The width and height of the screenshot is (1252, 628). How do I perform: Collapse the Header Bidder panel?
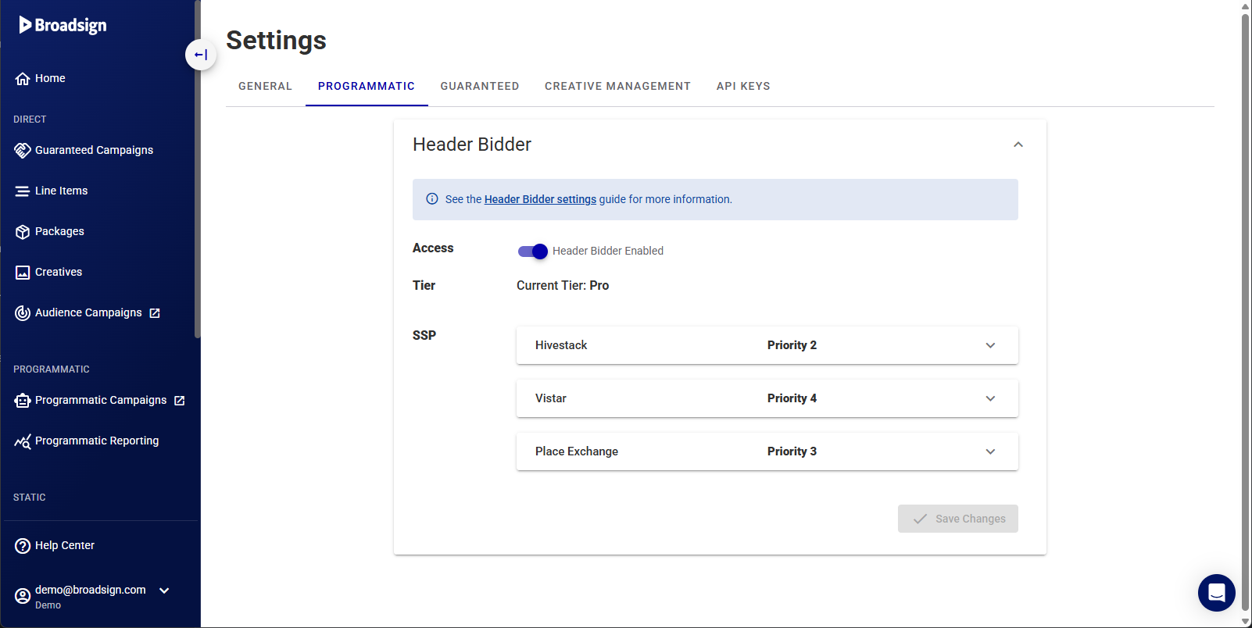click(1018, 145)
